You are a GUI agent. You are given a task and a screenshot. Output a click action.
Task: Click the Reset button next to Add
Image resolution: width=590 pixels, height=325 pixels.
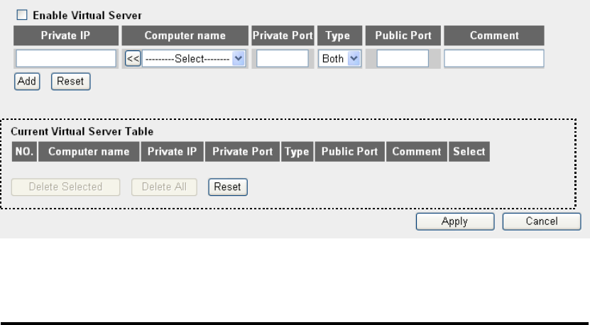pos(71,81)
